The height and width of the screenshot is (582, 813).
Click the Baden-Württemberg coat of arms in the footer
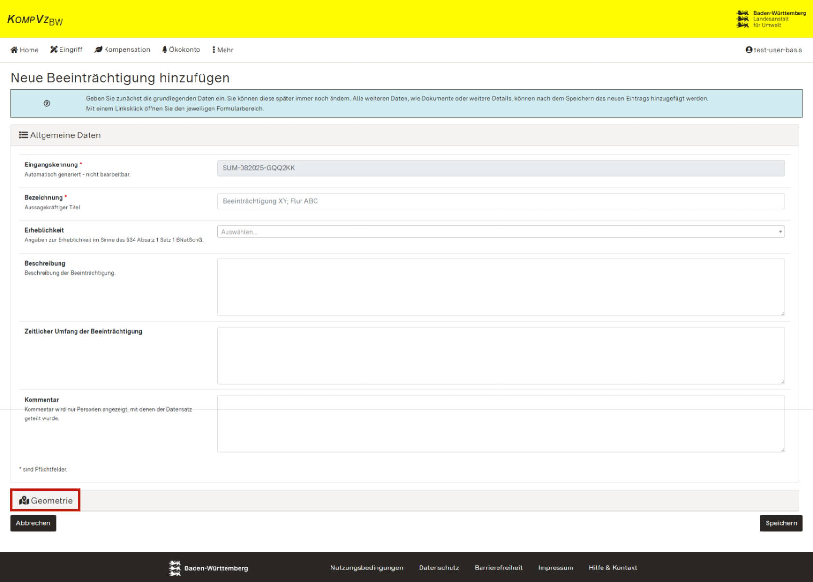pyautogui.click(x=174, y=567)
